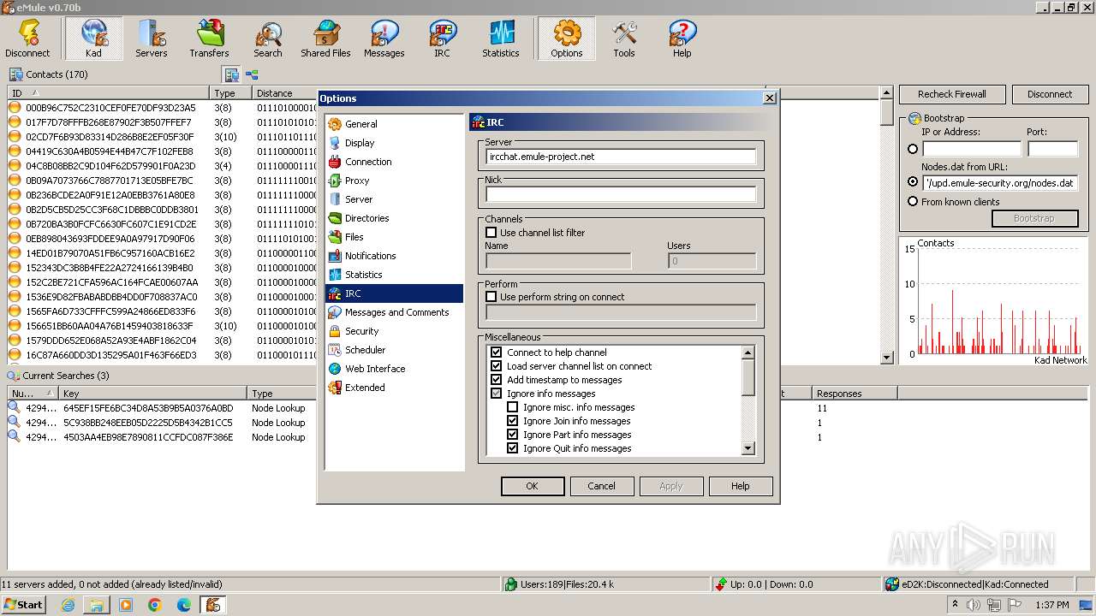Click contacts list scroll down arrow
Screen dimensions: 1096x616
tap(887, 357)
